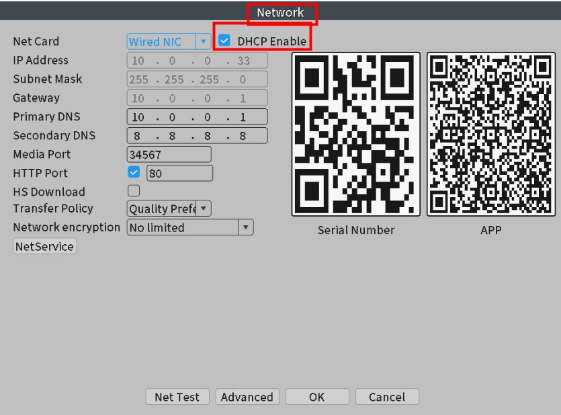Screen dimensions: 561x415
Task: Open the Net Card Wired NIC dropdown
Action: [169, 42]
